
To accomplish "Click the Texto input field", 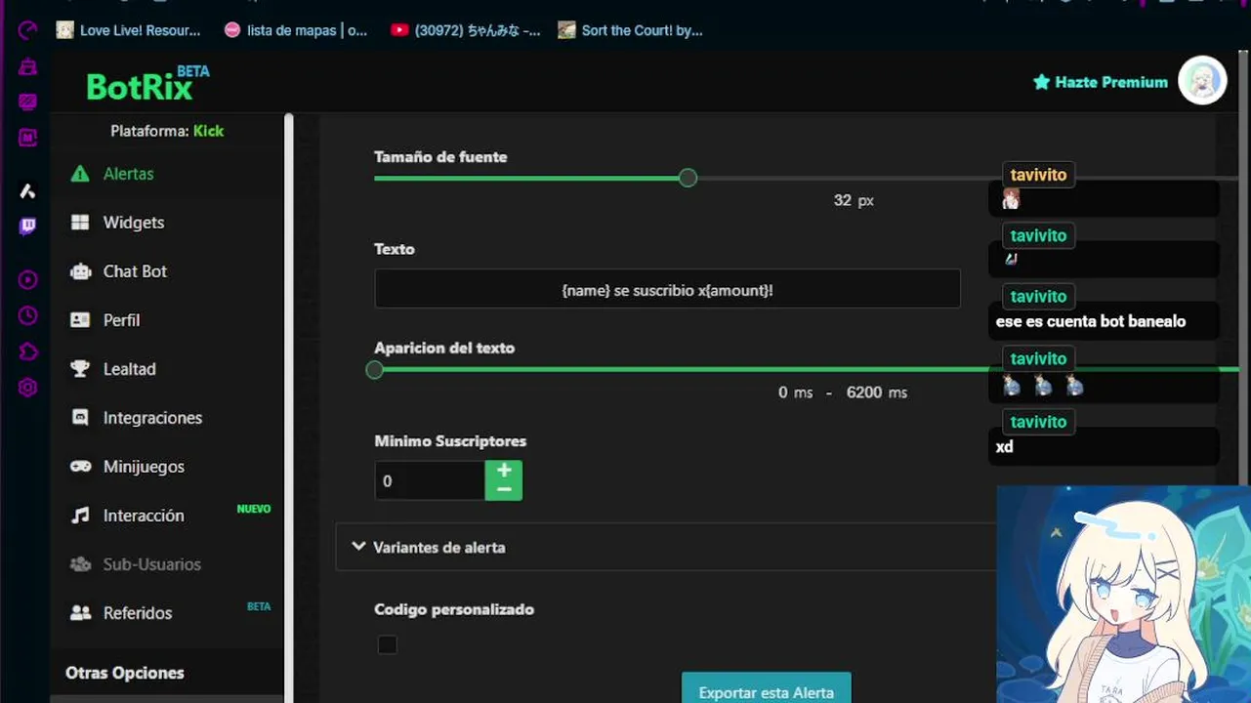I will (x=667, y=289).
